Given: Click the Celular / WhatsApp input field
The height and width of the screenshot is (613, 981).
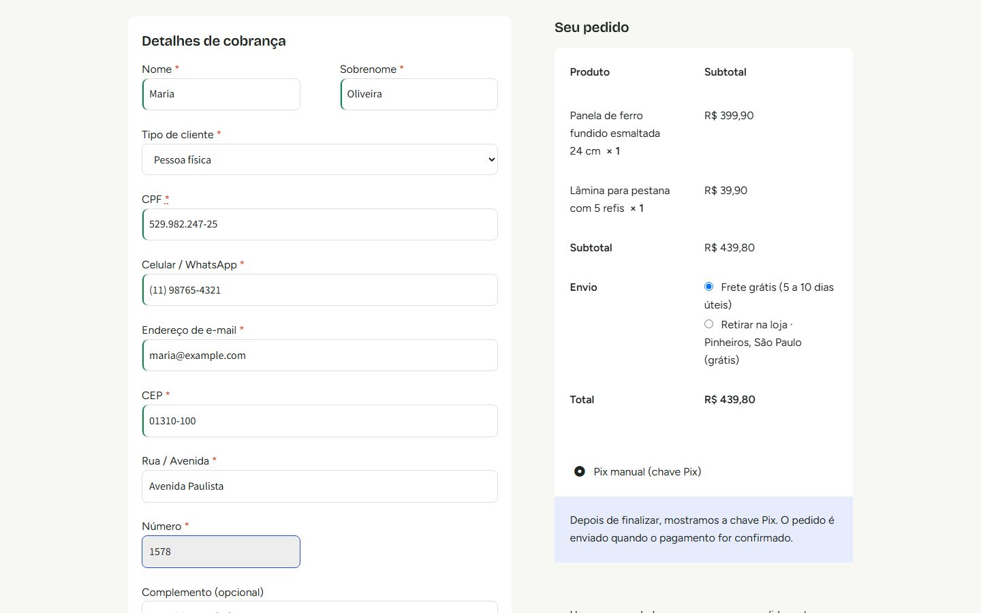Looking at the screenshot, I should point(320,289).
